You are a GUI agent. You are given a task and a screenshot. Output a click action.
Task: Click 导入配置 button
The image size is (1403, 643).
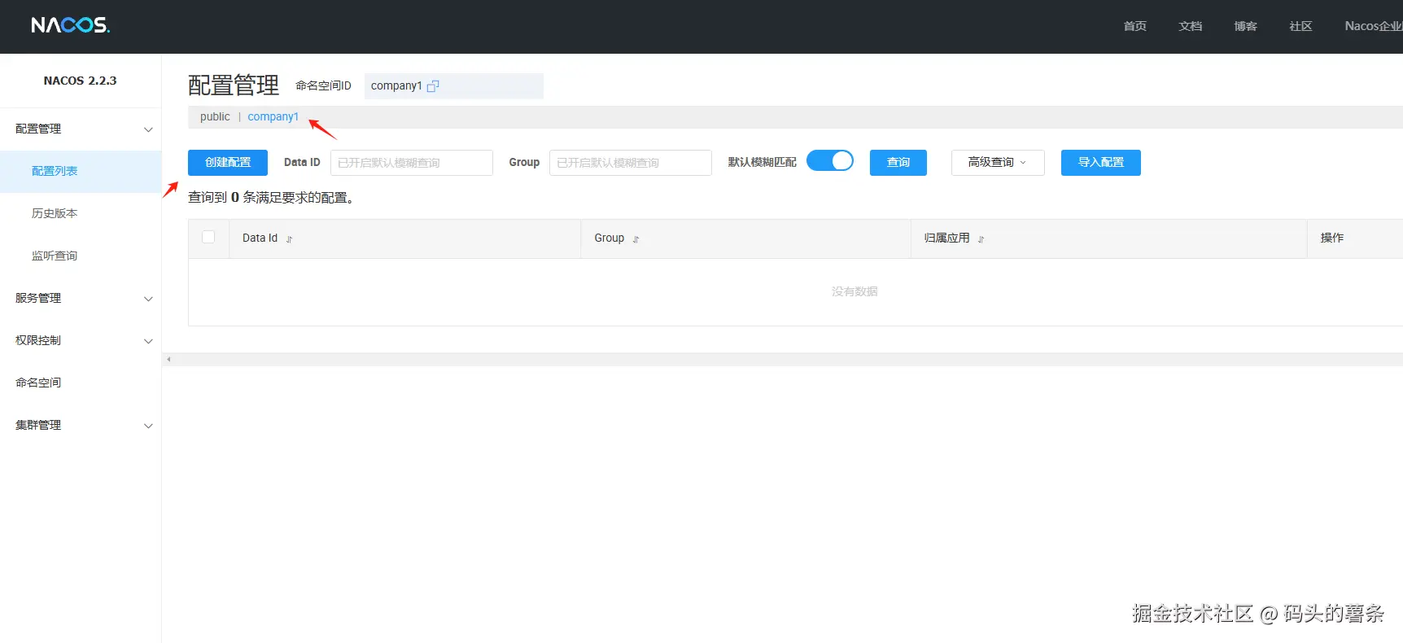1101,162
